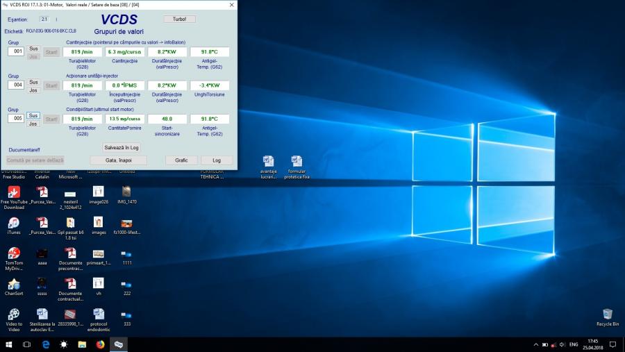This screenshot has height=352, width=625.
Task: Click the Grafic button
Action: click(x=181, y=160)
